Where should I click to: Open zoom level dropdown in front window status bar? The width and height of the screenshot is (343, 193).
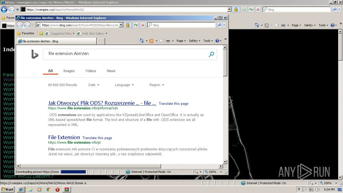pos(221,172)
